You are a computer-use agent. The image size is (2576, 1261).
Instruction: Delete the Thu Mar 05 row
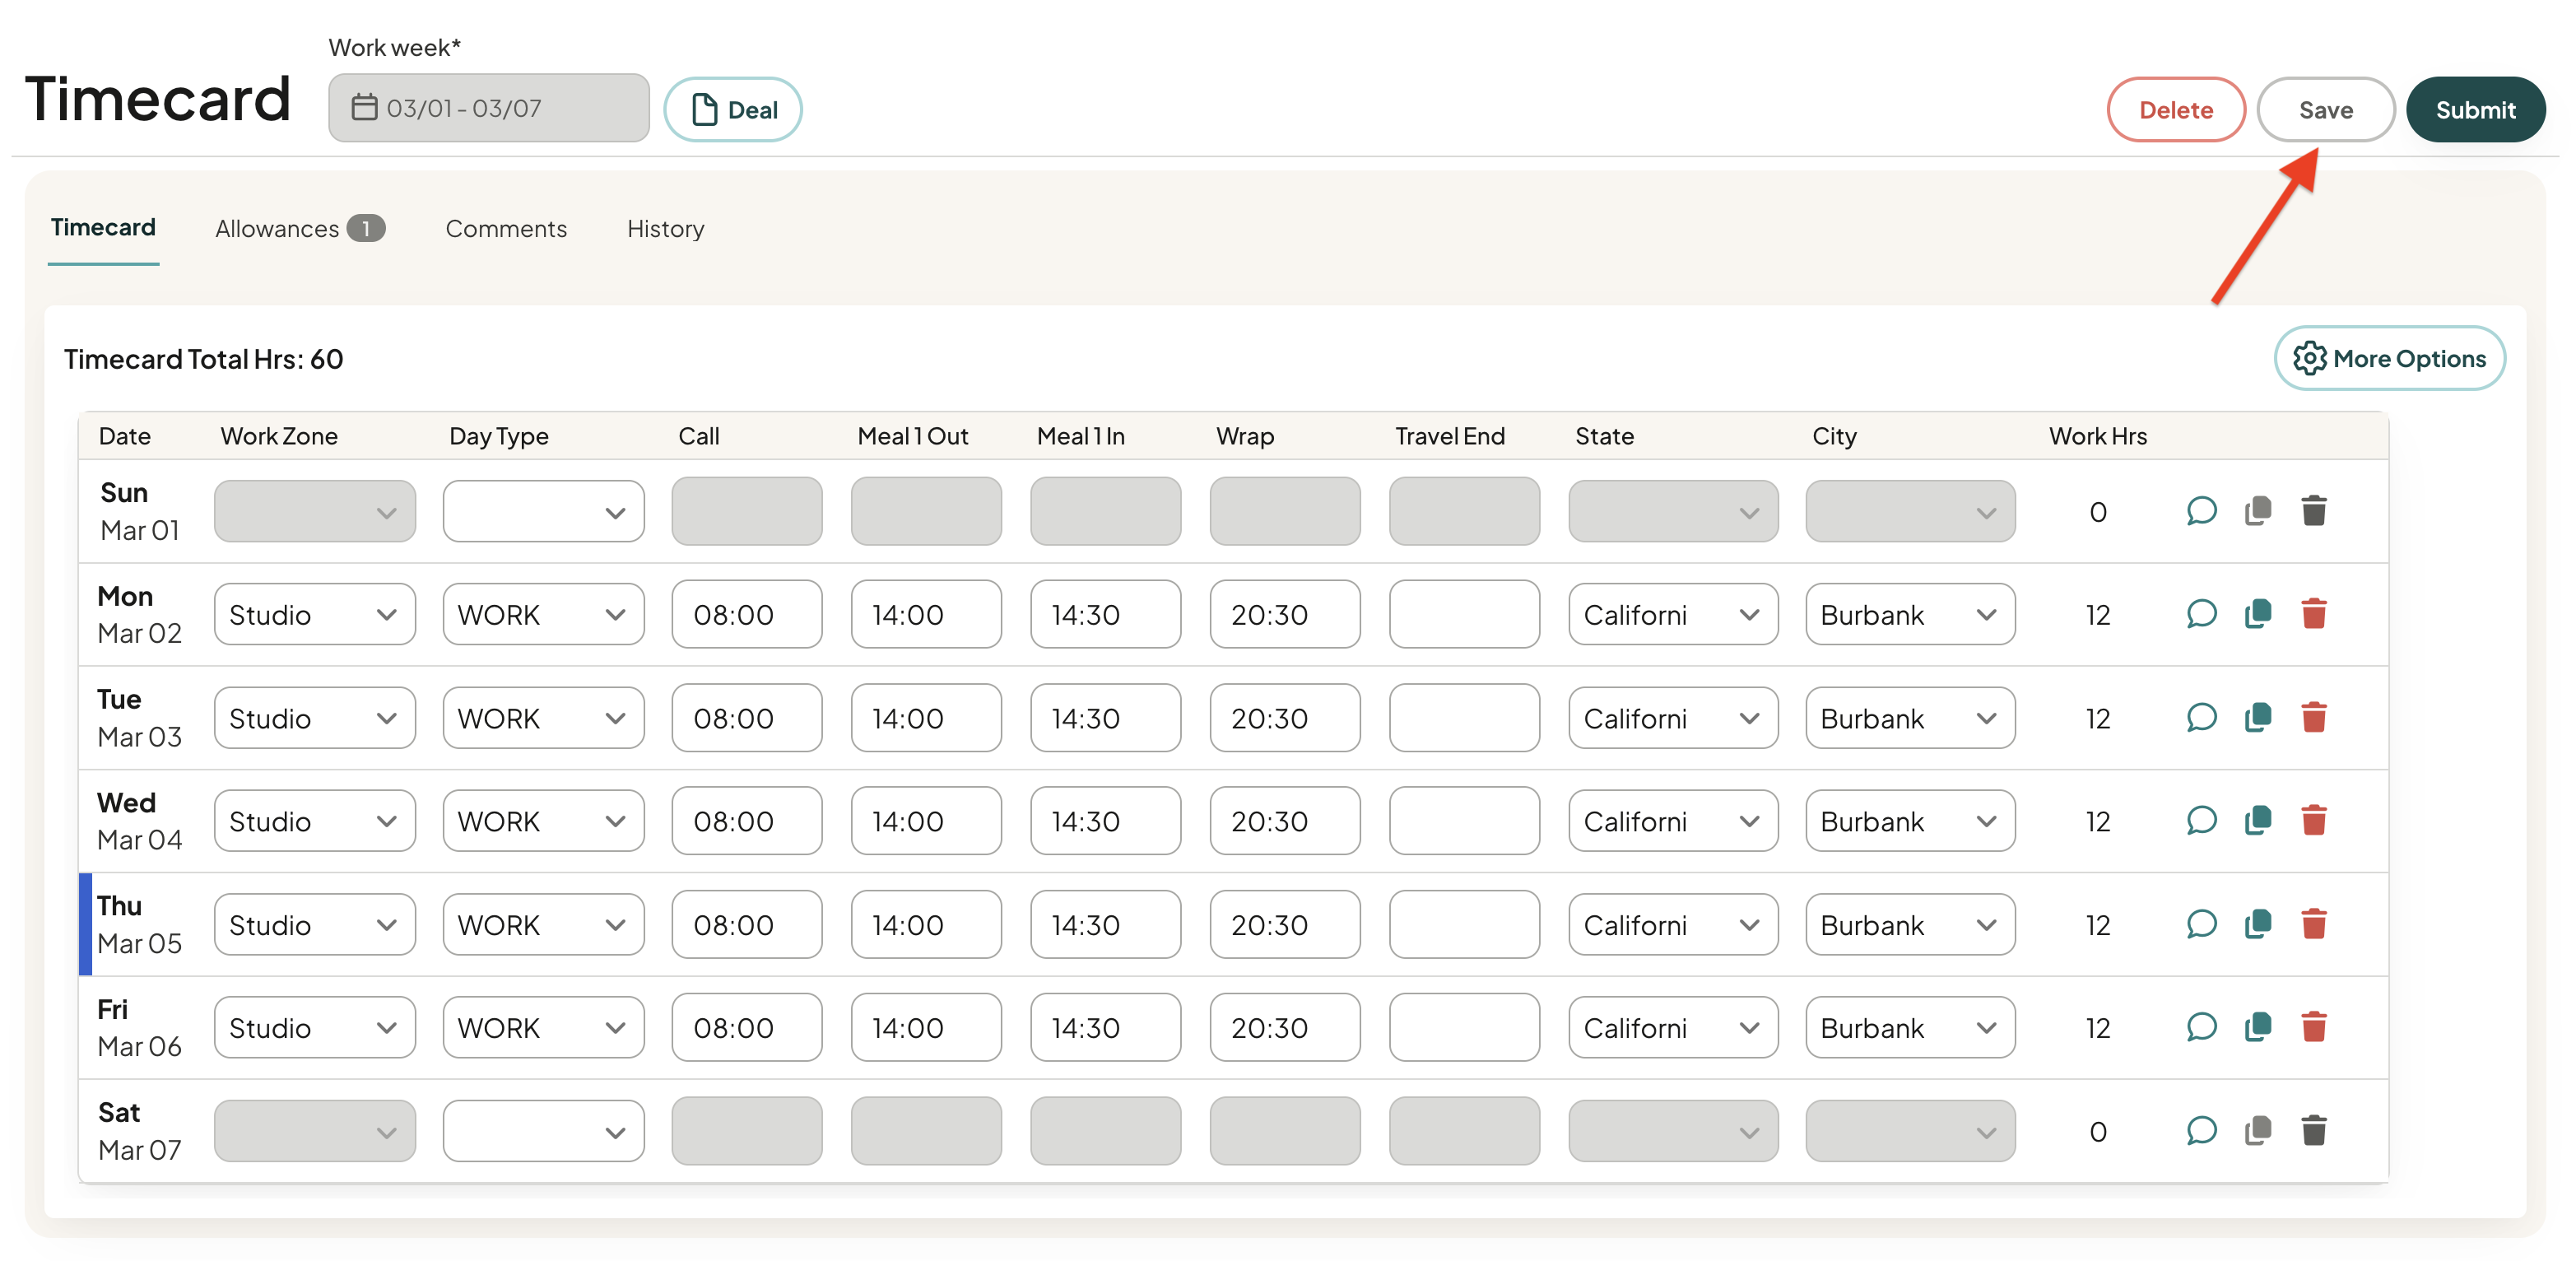[x=2313, y=924]
